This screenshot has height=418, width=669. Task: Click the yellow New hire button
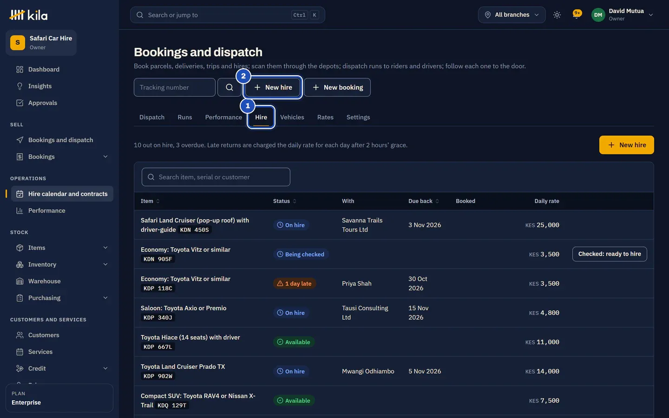click(x=627, y=145)
